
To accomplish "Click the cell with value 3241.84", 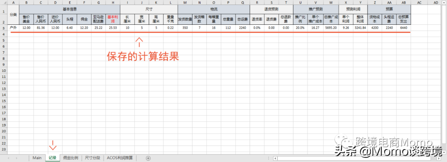I will [360, 28].
